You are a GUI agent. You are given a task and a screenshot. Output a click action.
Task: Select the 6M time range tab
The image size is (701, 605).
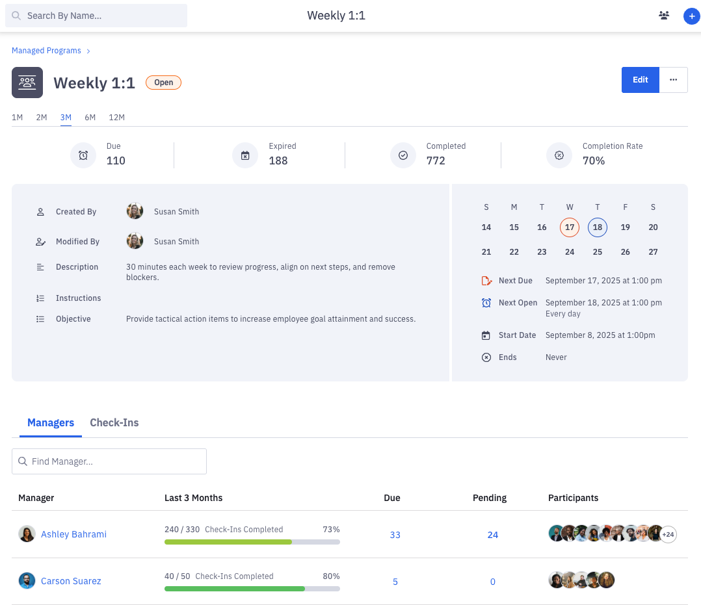tap(90, 118)
